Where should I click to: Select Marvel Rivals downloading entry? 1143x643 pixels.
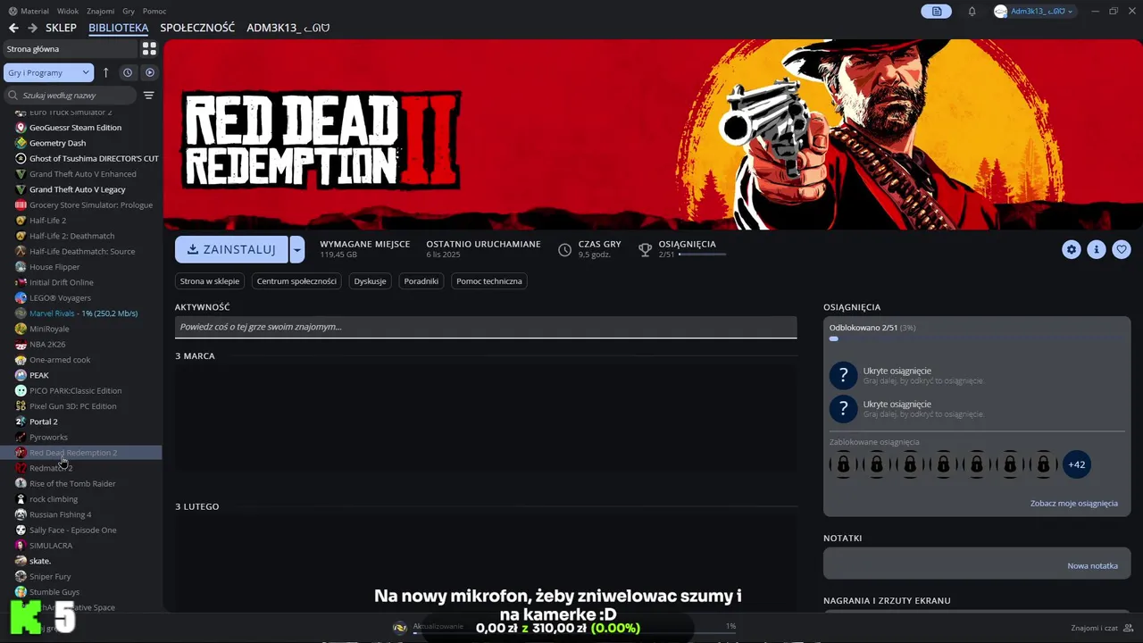click(x=81, y=313)
